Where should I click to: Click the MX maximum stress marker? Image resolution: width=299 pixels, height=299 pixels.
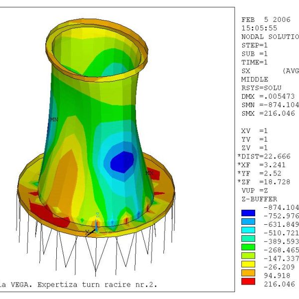point(149,173)
